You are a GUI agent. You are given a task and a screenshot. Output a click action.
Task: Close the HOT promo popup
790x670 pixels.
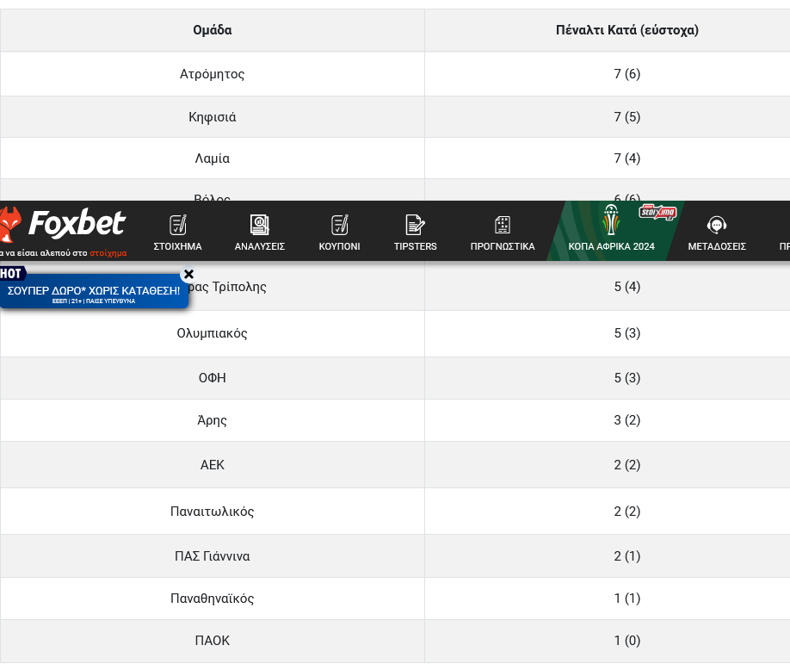click(189, 274)
